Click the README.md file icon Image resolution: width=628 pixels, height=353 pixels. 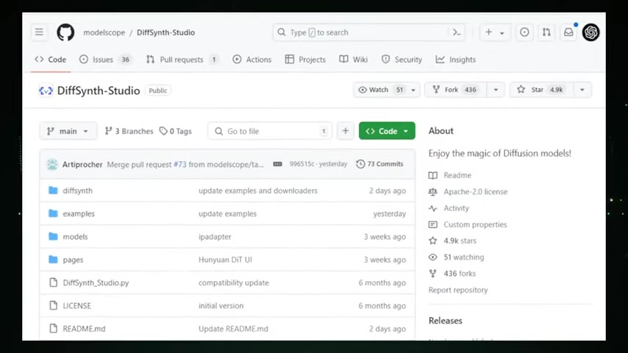pyautogui.click(x=53, y=329)
